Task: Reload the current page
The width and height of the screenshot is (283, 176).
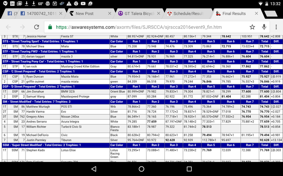Action: (x=37, y=27)
